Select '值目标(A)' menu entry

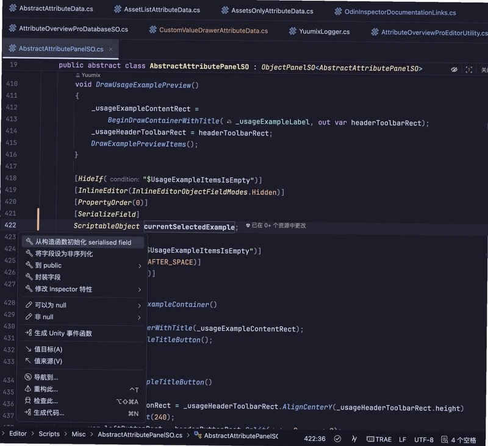(x=83, y=349)
